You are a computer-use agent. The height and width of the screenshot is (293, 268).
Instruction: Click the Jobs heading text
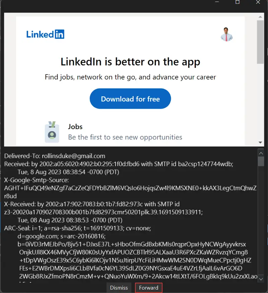pyautogui.click(x=75, y=127)
